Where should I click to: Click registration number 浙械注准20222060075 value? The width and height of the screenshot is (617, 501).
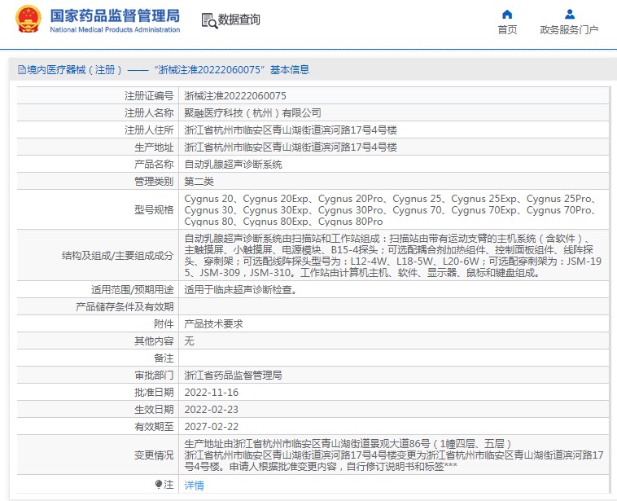point(235,95)
